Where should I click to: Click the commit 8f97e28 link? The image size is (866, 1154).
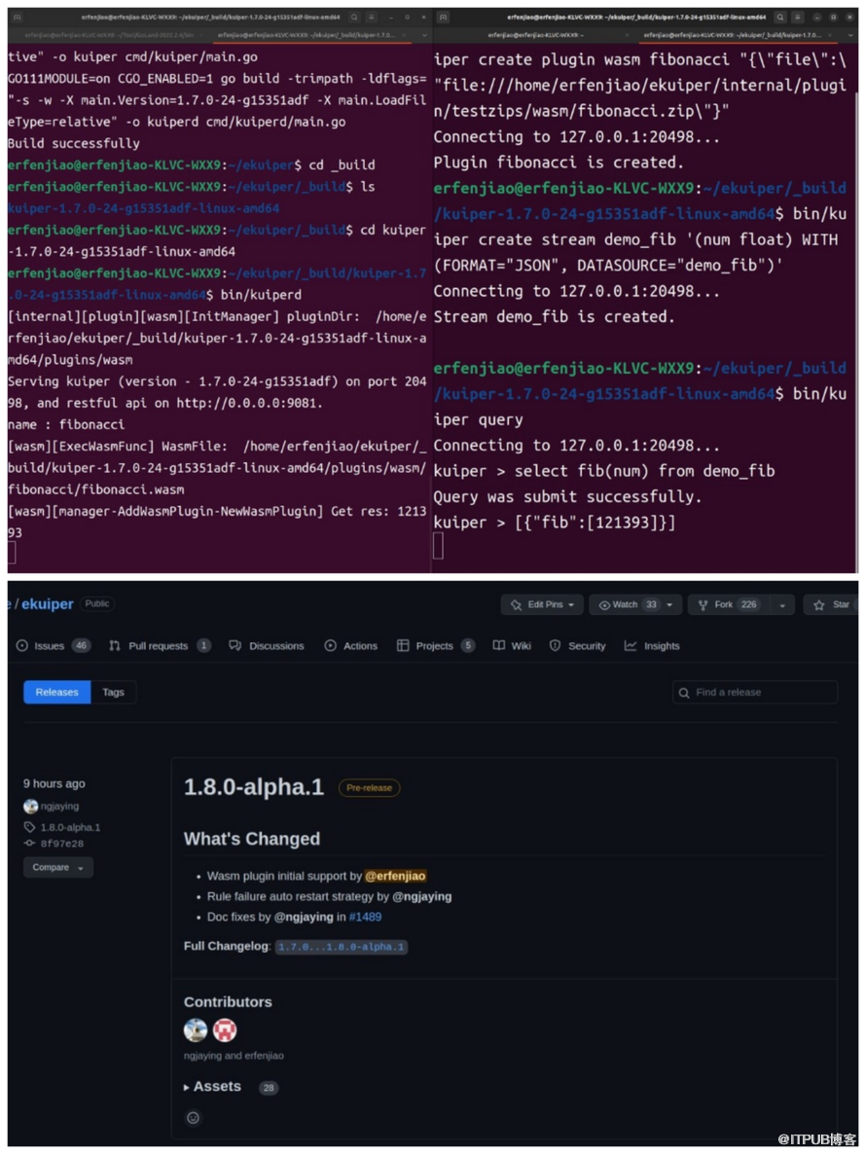[61, 844]
